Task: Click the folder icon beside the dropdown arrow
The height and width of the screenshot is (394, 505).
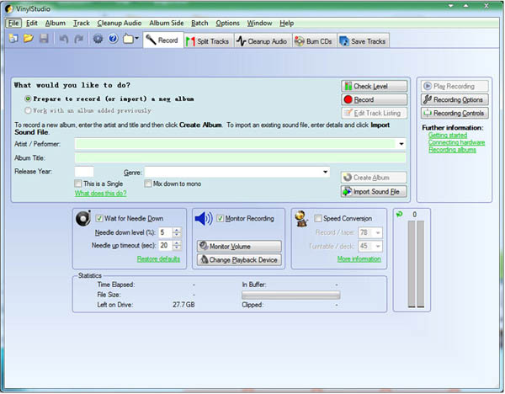Action: tap(128, 39)
